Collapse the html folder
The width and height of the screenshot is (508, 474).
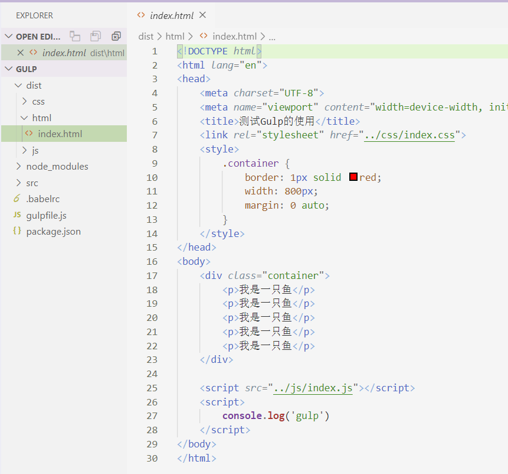pyautogui.click(x=24, y=118)
